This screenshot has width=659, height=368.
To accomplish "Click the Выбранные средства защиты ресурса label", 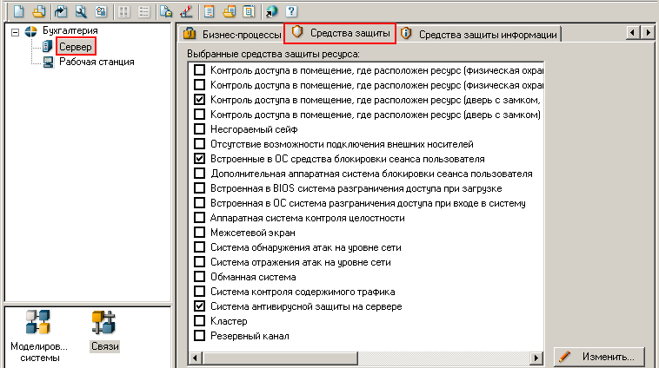I will click(x=273, y=54).
